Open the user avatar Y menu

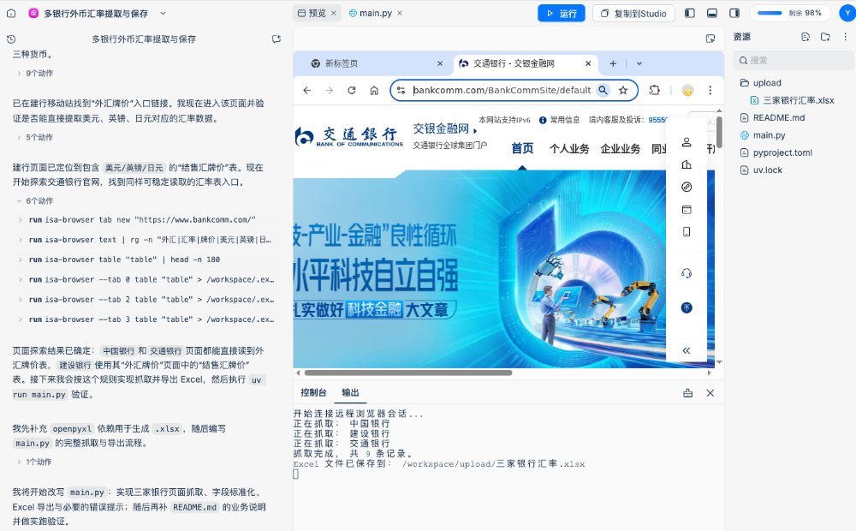[x=847, y=13]
